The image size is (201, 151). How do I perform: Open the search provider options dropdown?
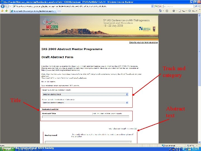pos(199,6)
